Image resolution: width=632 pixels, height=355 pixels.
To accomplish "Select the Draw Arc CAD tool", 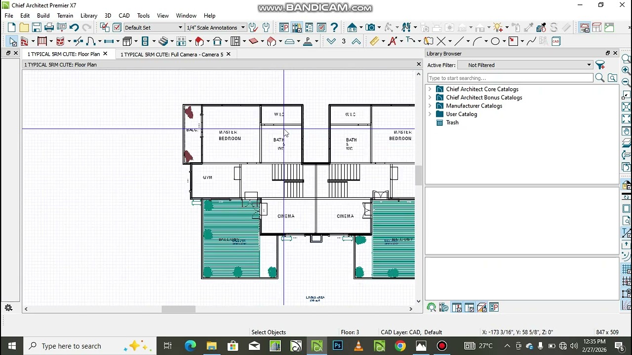I will click(x=477, y=41).
